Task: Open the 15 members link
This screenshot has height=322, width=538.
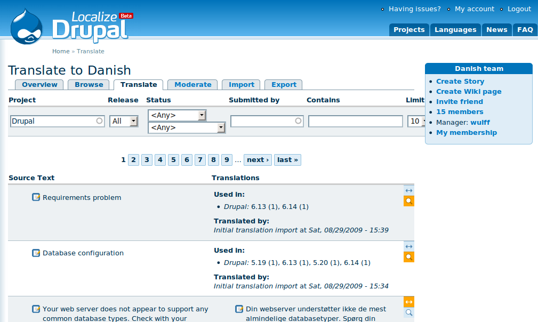Action: pyautogui.click(x=460, y=112)
